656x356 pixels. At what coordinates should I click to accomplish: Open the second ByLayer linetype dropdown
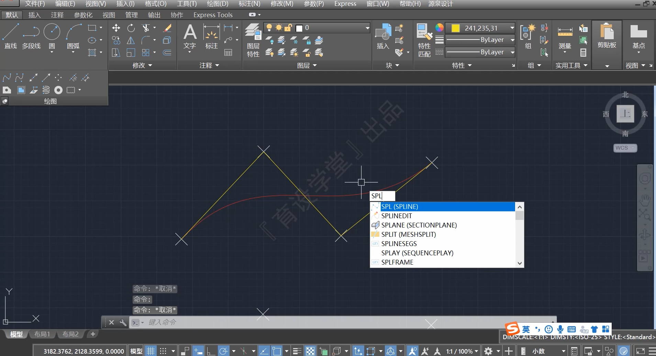pos(480,52)
